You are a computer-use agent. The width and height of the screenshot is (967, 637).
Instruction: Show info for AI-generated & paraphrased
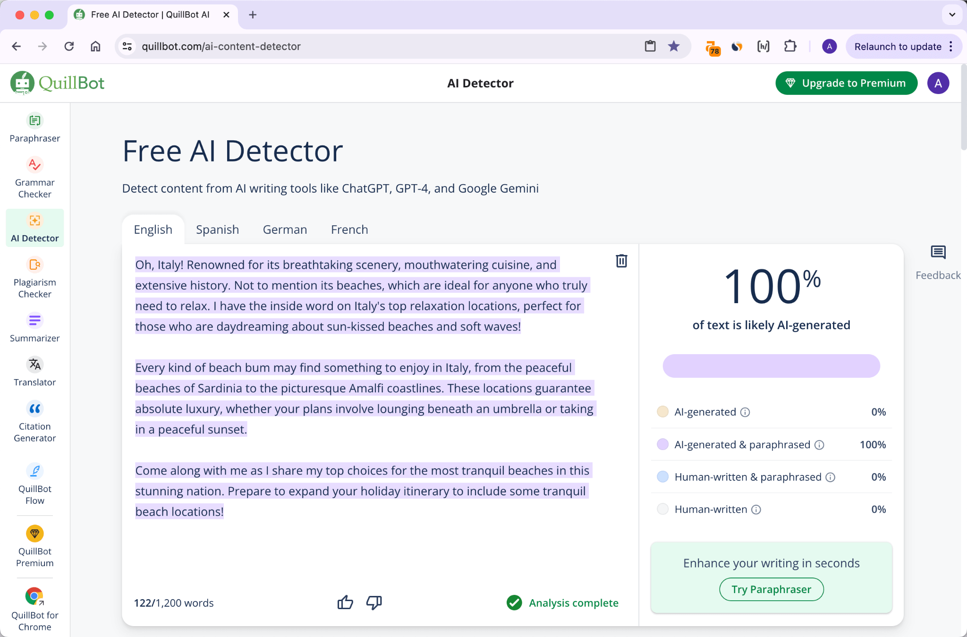click(819, 445)
